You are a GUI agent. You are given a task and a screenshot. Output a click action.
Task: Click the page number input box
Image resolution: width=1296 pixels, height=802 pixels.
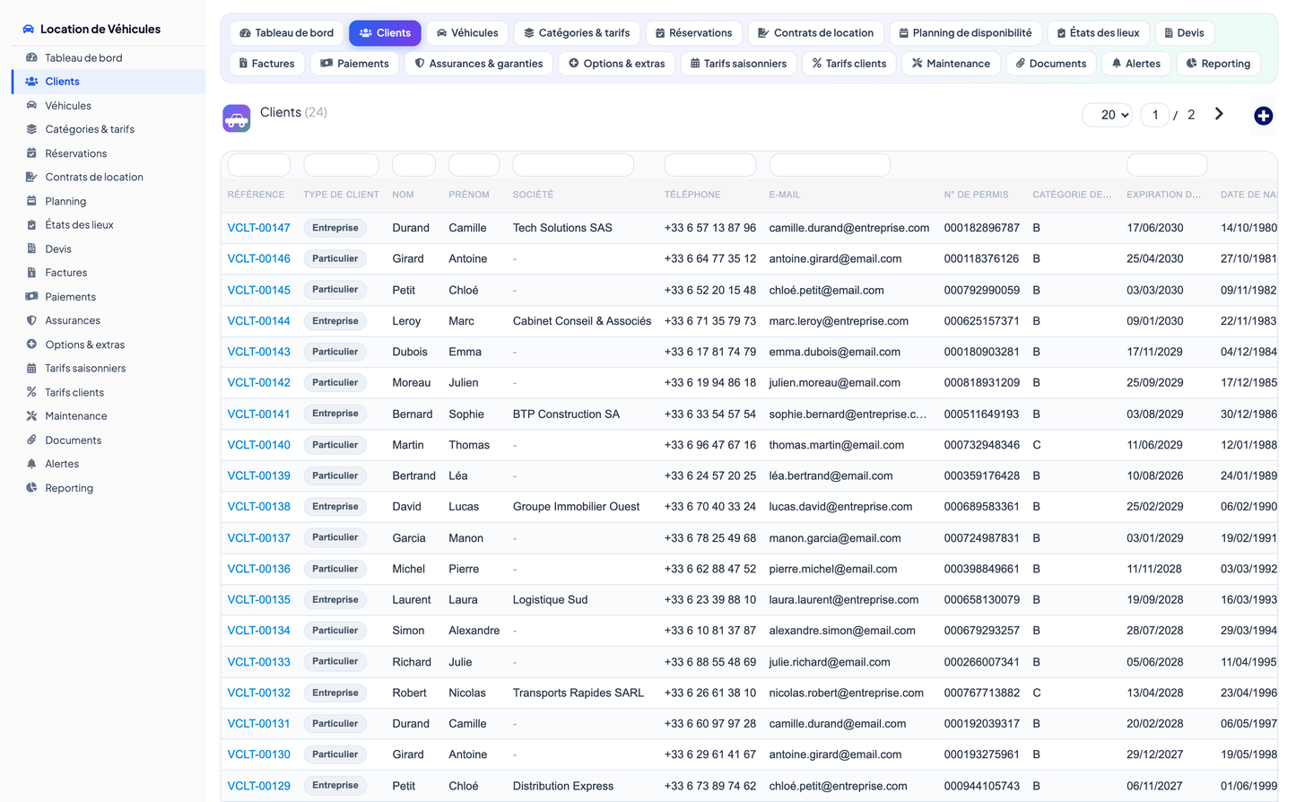(1154, 115)
